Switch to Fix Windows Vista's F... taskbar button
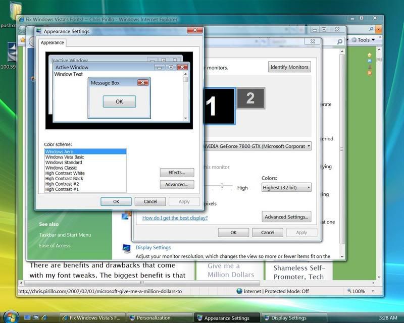The height and width of the screenshot is (323, 404). coord(93,318)
